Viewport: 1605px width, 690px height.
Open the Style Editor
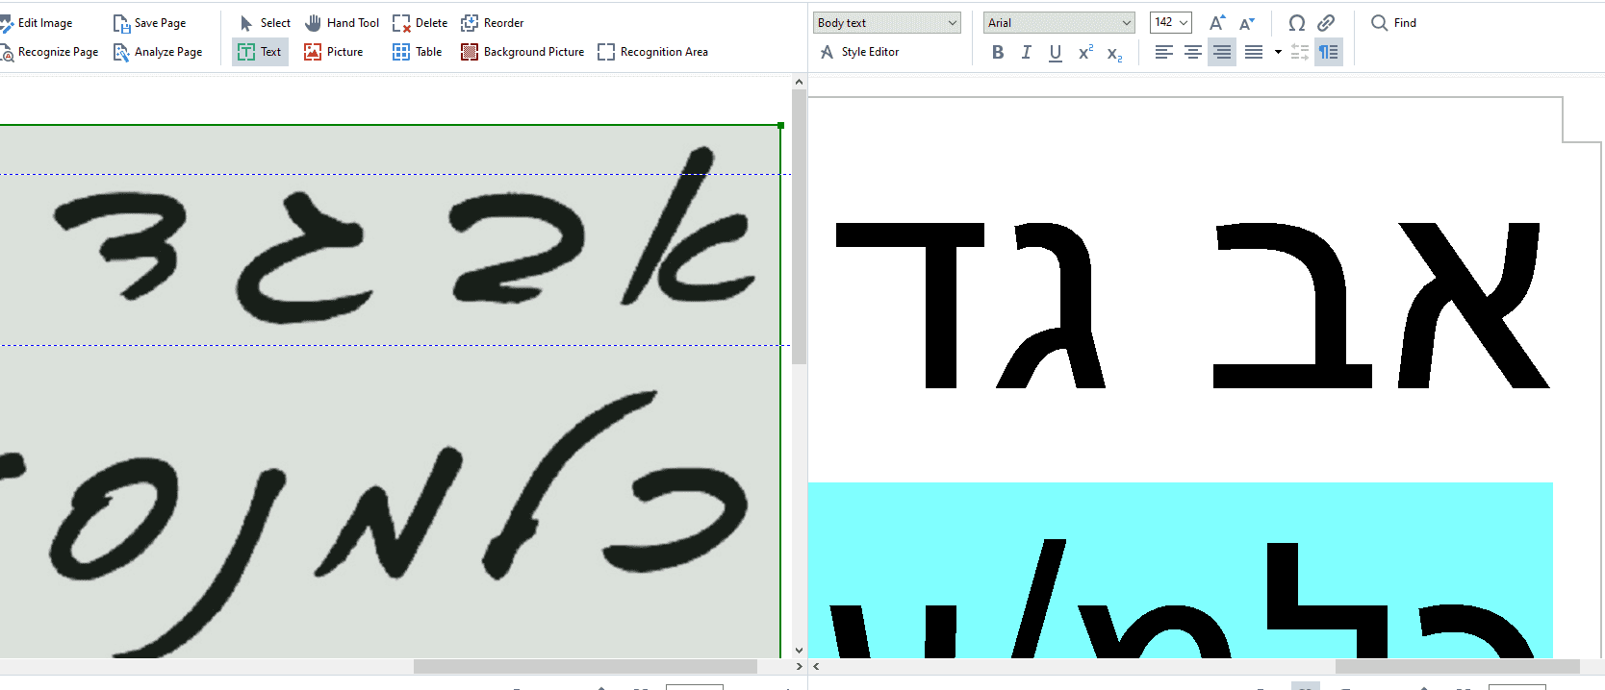click(859, 52)
